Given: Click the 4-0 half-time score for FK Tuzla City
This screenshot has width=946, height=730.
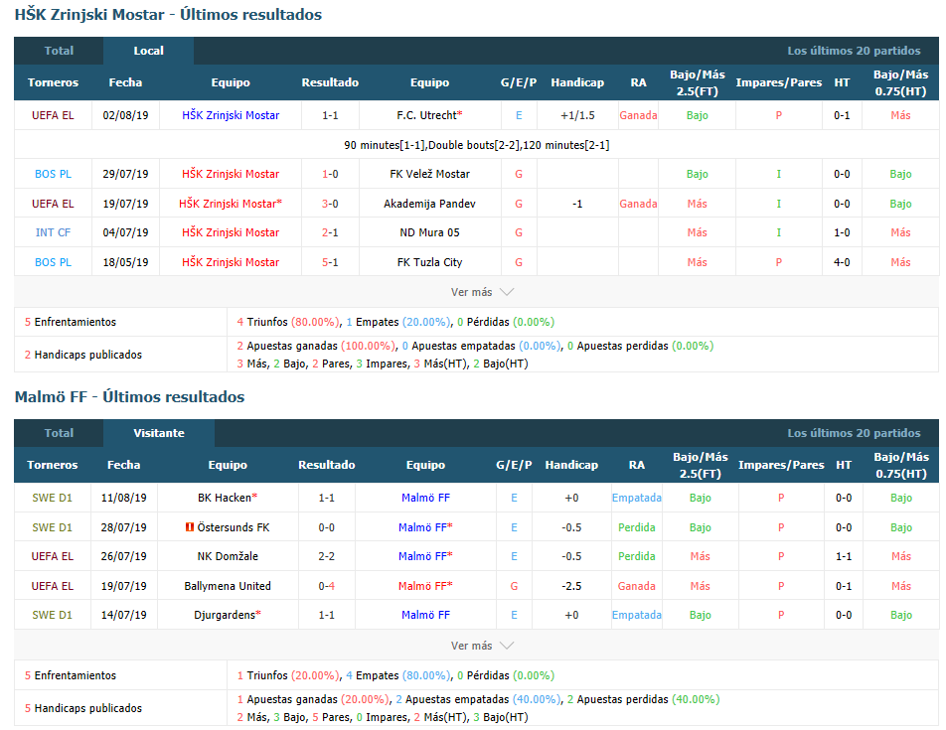Looking at the screenshot, I should point(842,262).
